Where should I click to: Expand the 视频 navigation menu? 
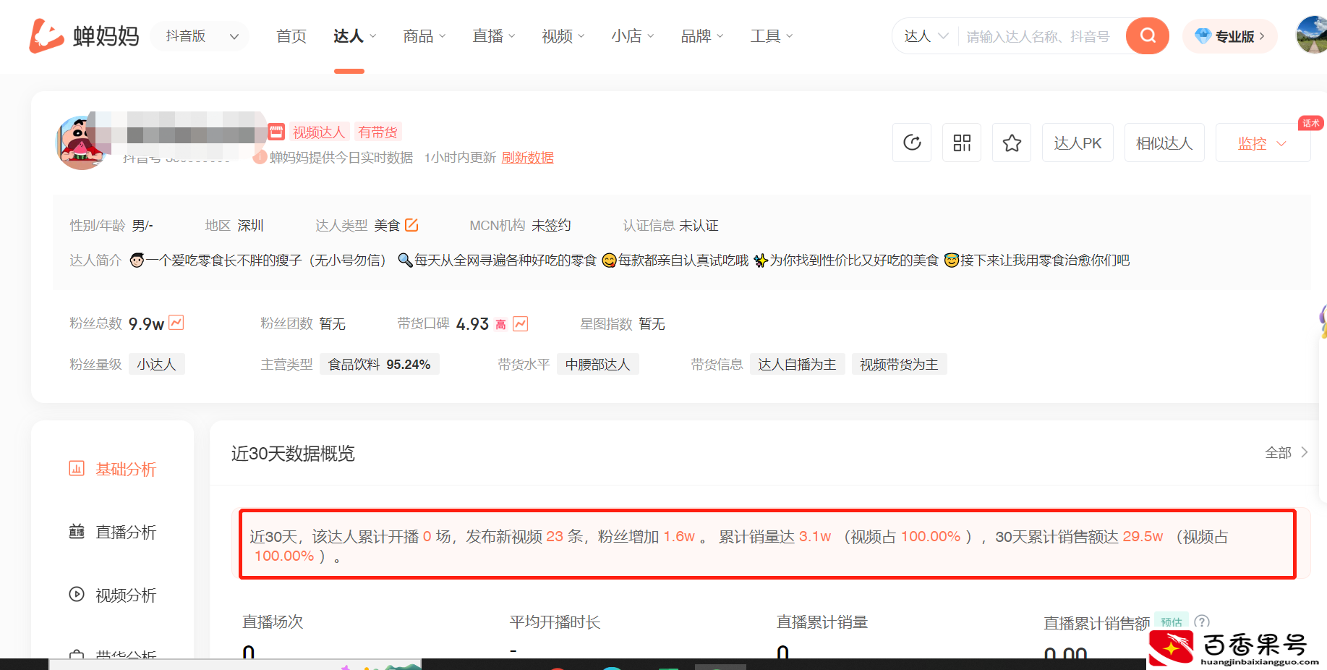(x=563, y=35)
